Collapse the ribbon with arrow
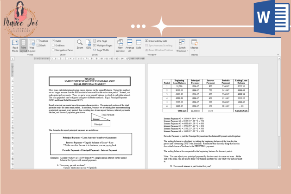This screenshot has width=291, height=194. (x=278, y=55)
